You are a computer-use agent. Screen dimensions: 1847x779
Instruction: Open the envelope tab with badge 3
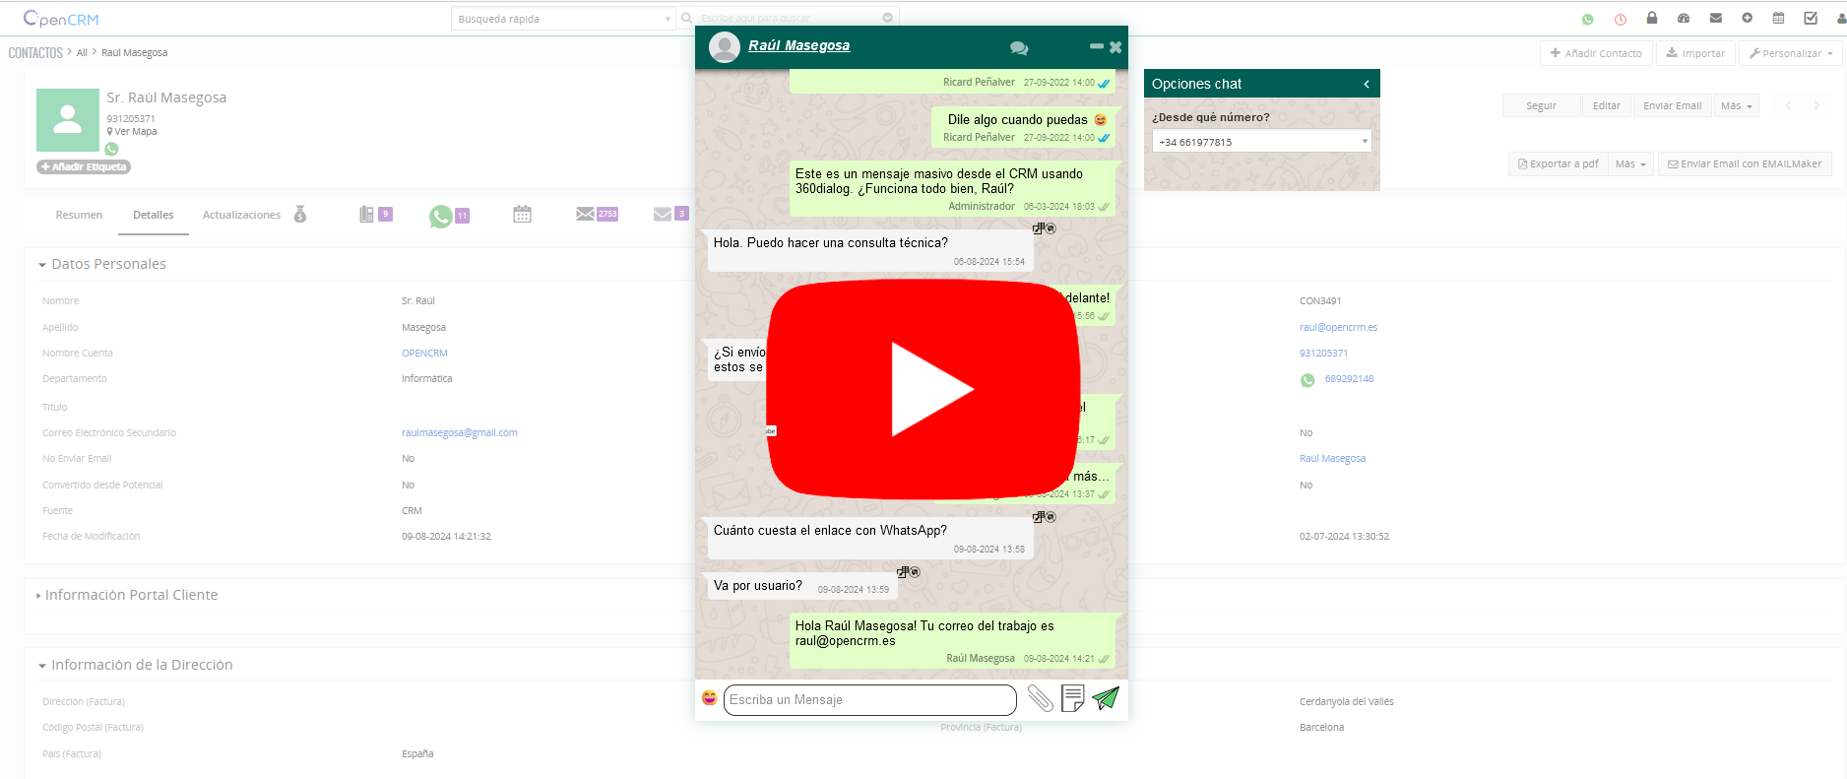[x=670, y=214]
